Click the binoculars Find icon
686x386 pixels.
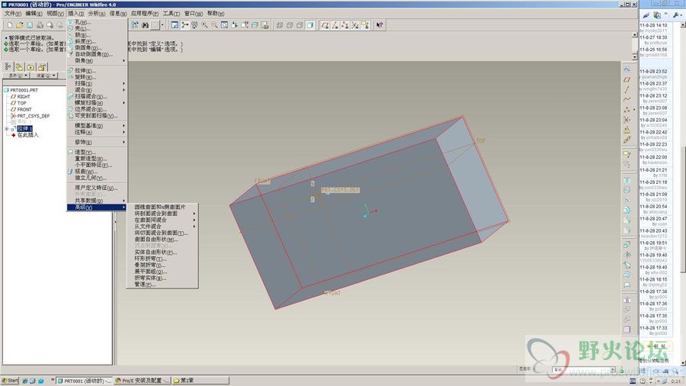coord(145,25)
